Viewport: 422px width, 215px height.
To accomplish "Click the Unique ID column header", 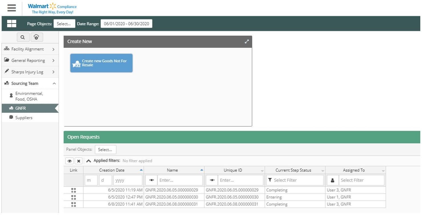I will click(x=235, y=170).
